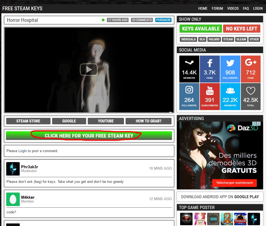The image size is (266, 226).
Task: Open the FAQ page
Action: [246, 8]
